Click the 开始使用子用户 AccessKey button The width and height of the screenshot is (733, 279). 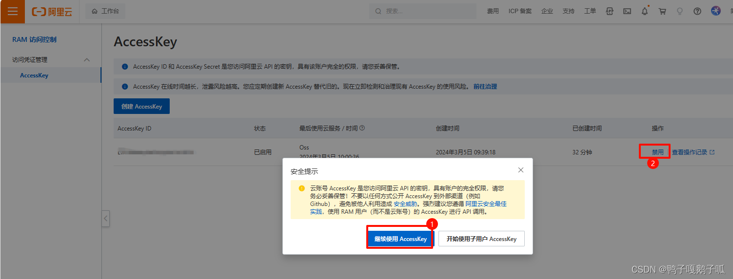pyautogui.click(x=481, y=239)
